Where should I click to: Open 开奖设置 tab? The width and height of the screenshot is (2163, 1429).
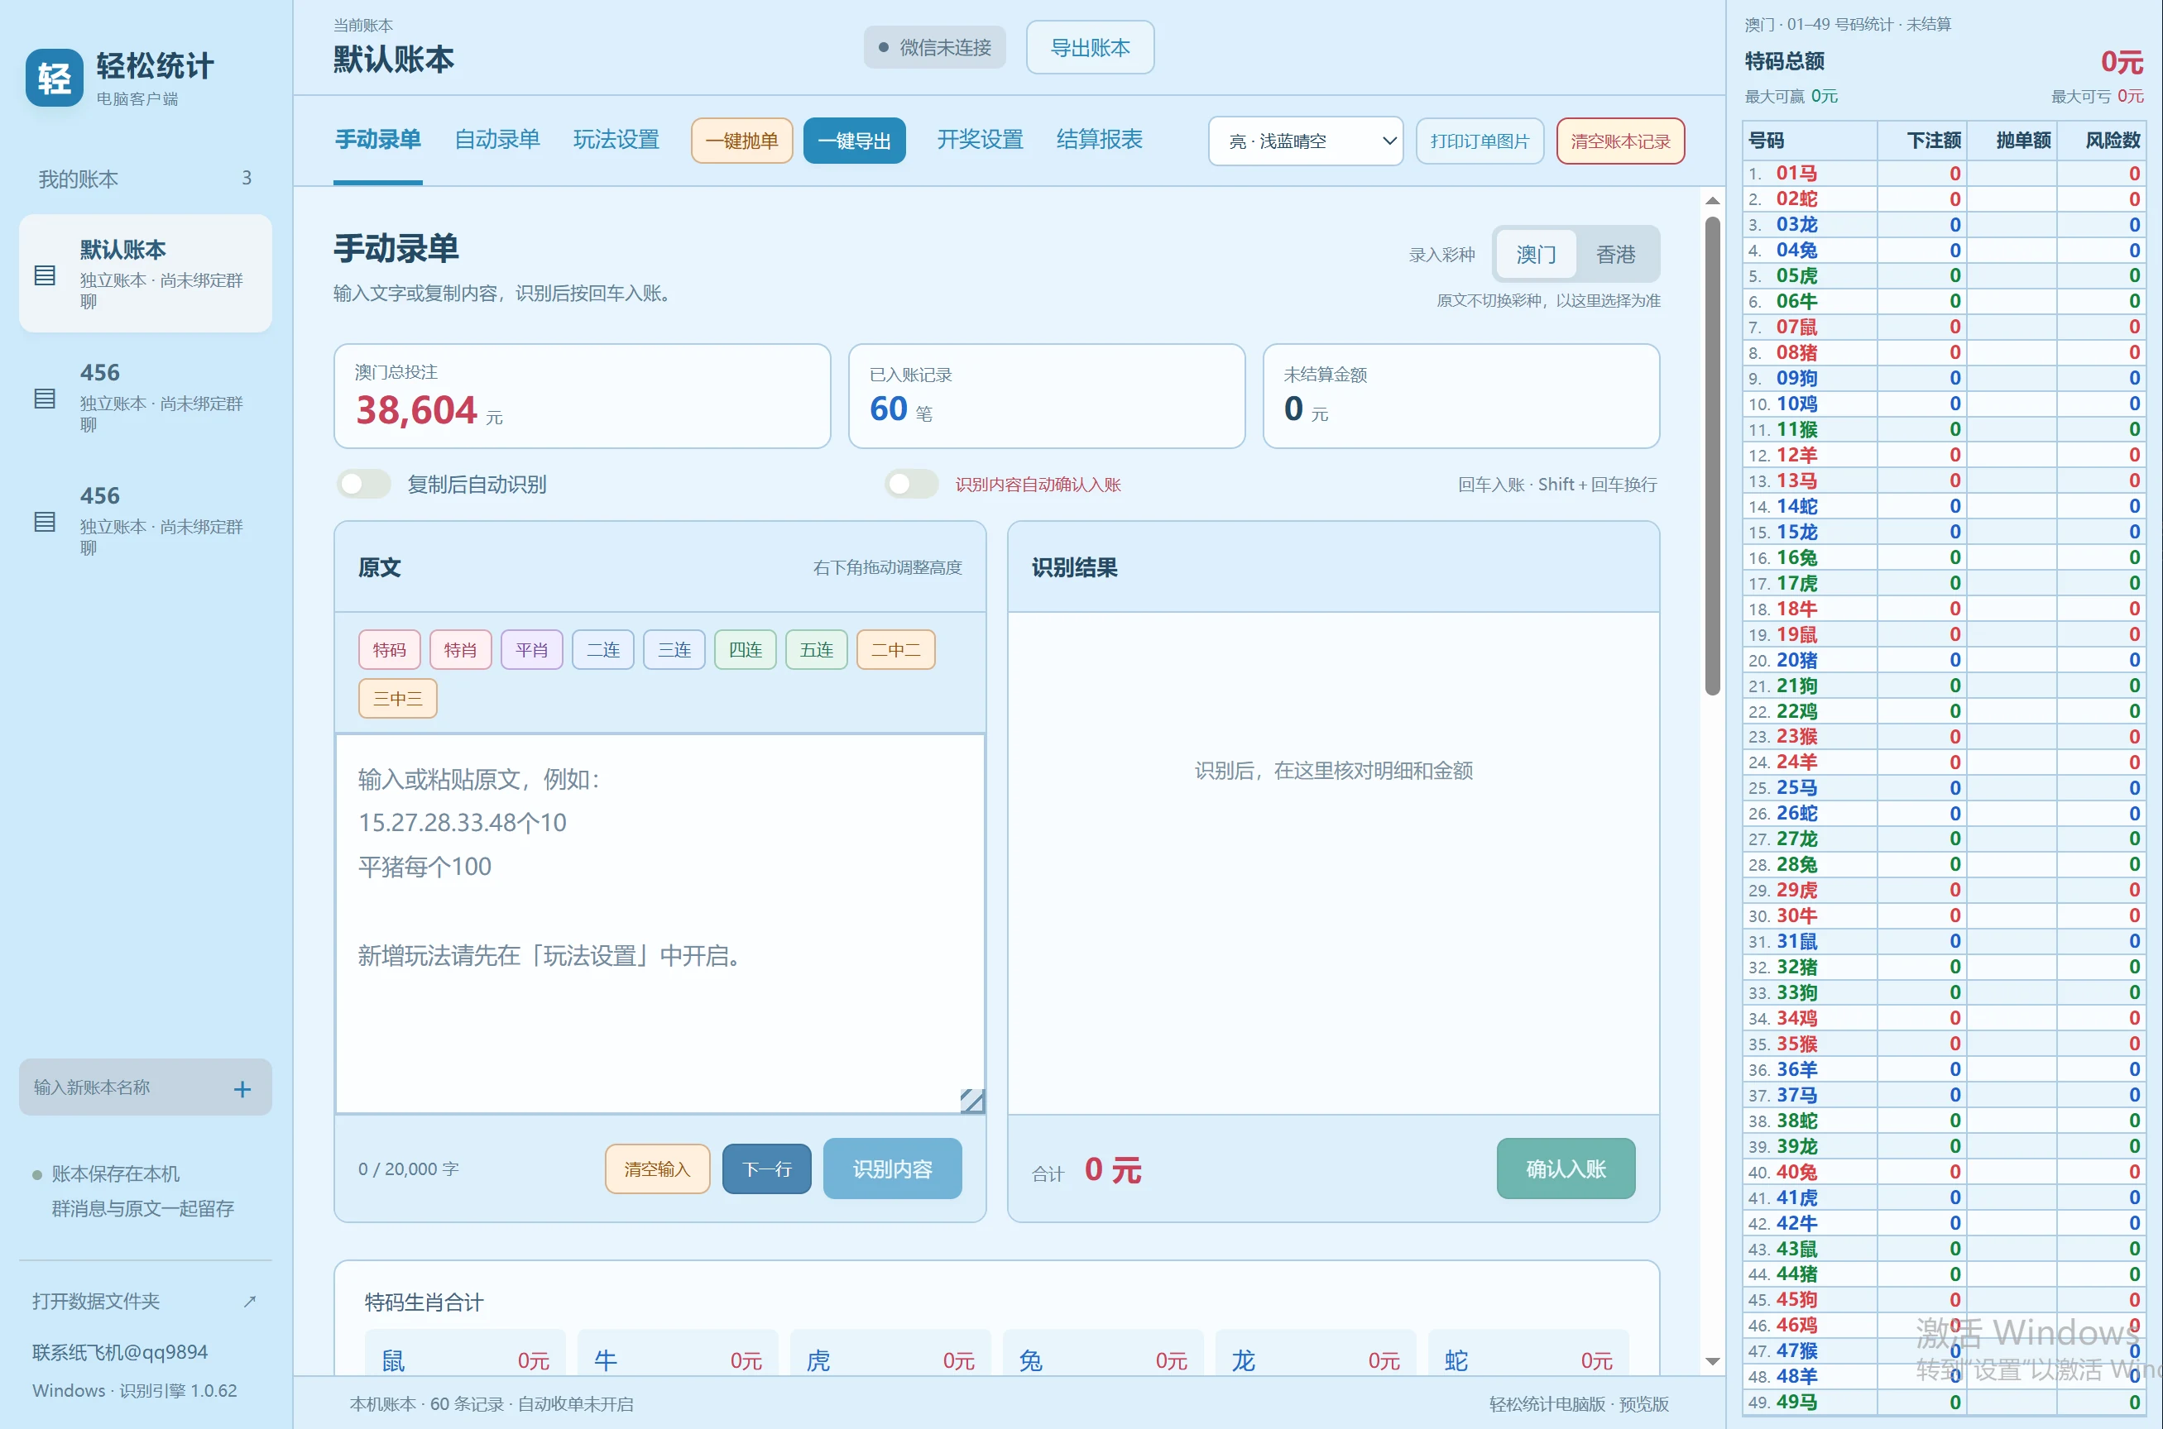981,140
